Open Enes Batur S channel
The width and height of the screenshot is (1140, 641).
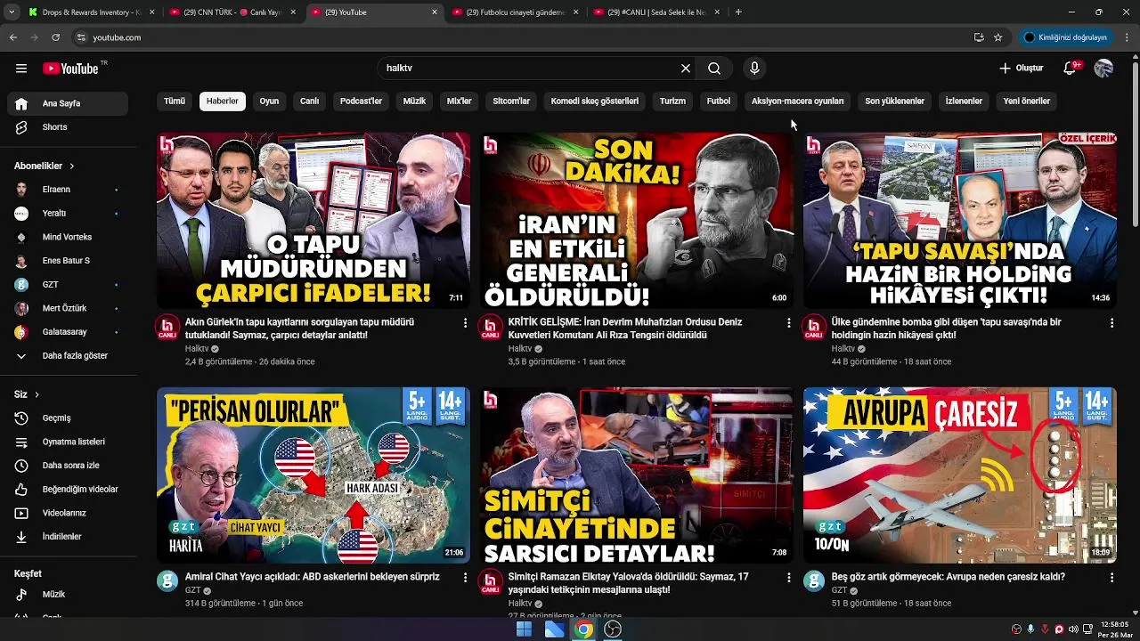click(68, 261)
